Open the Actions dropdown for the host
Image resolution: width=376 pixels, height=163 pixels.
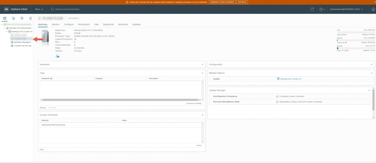[73, 18]
